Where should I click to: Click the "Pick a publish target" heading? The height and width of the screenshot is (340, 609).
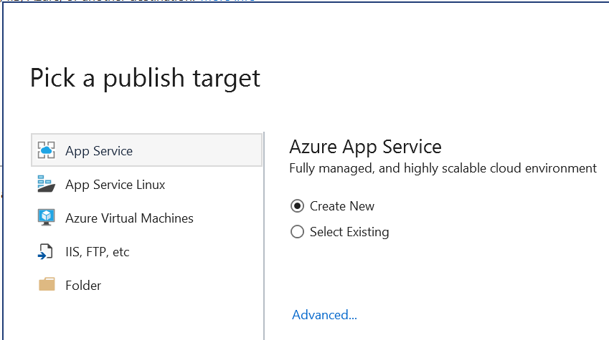145,78
